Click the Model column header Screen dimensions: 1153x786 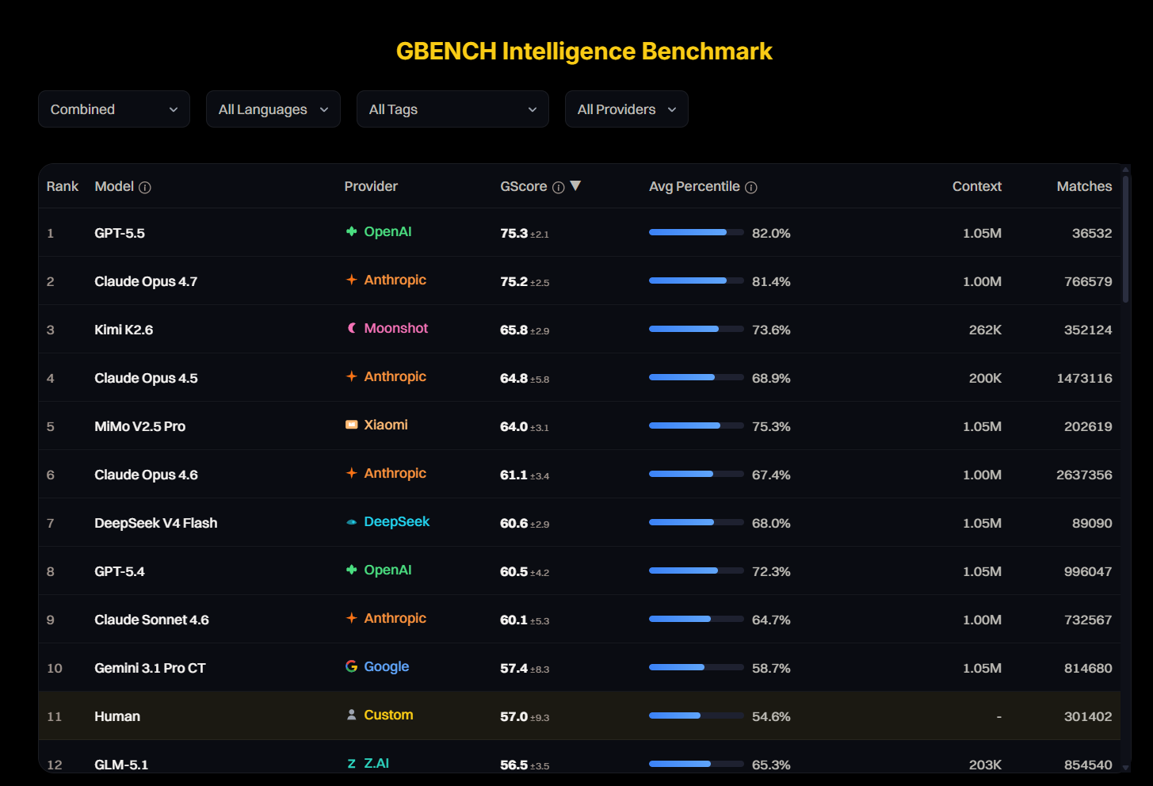point(114,186)
